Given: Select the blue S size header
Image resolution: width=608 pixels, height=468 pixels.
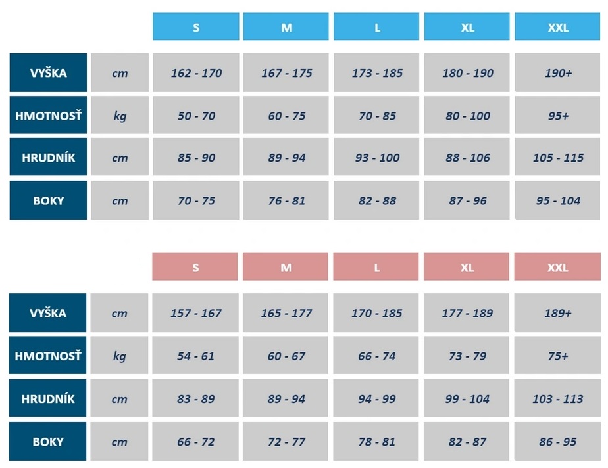Looking at the screenshot, I should click(x=196, y=28).
